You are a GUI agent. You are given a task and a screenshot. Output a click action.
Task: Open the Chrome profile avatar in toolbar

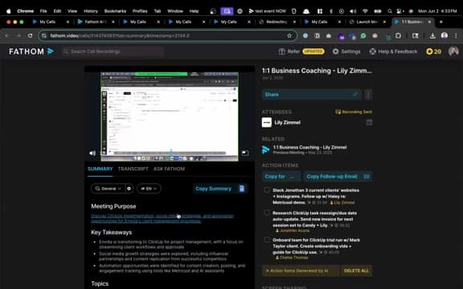pos(444,35)
